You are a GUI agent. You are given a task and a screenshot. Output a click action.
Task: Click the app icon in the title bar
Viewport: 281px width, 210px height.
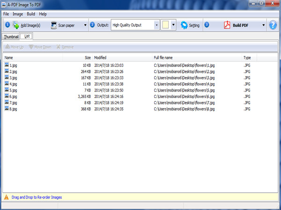click(4, 5)
